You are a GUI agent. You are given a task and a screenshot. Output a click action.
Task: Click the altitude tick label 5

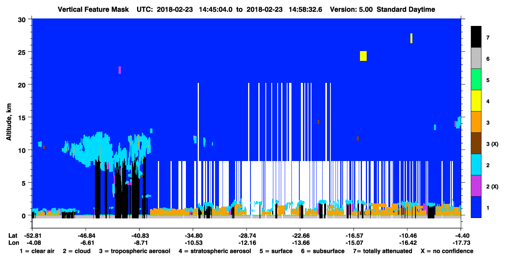[x=24, y=183]
